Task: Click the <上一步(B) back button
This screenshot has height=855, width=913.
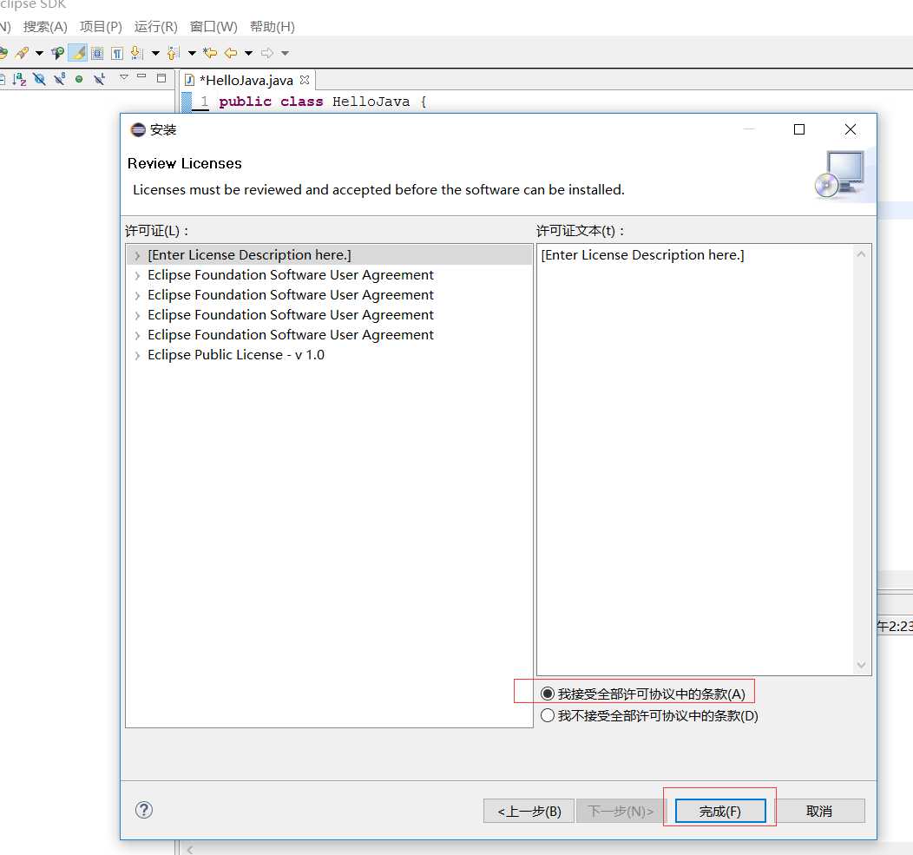Action: [x=529, y=811]
